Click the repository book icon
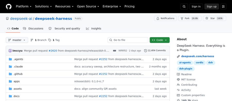Viewport: 232px width, 101px height. pos(7,18)
